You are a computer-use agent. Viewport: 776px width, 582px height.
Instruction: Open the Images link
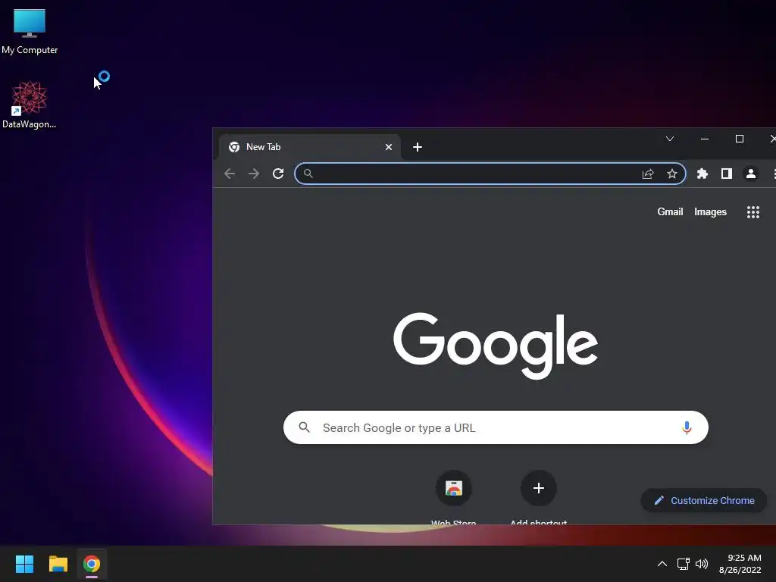pos(710,212)
